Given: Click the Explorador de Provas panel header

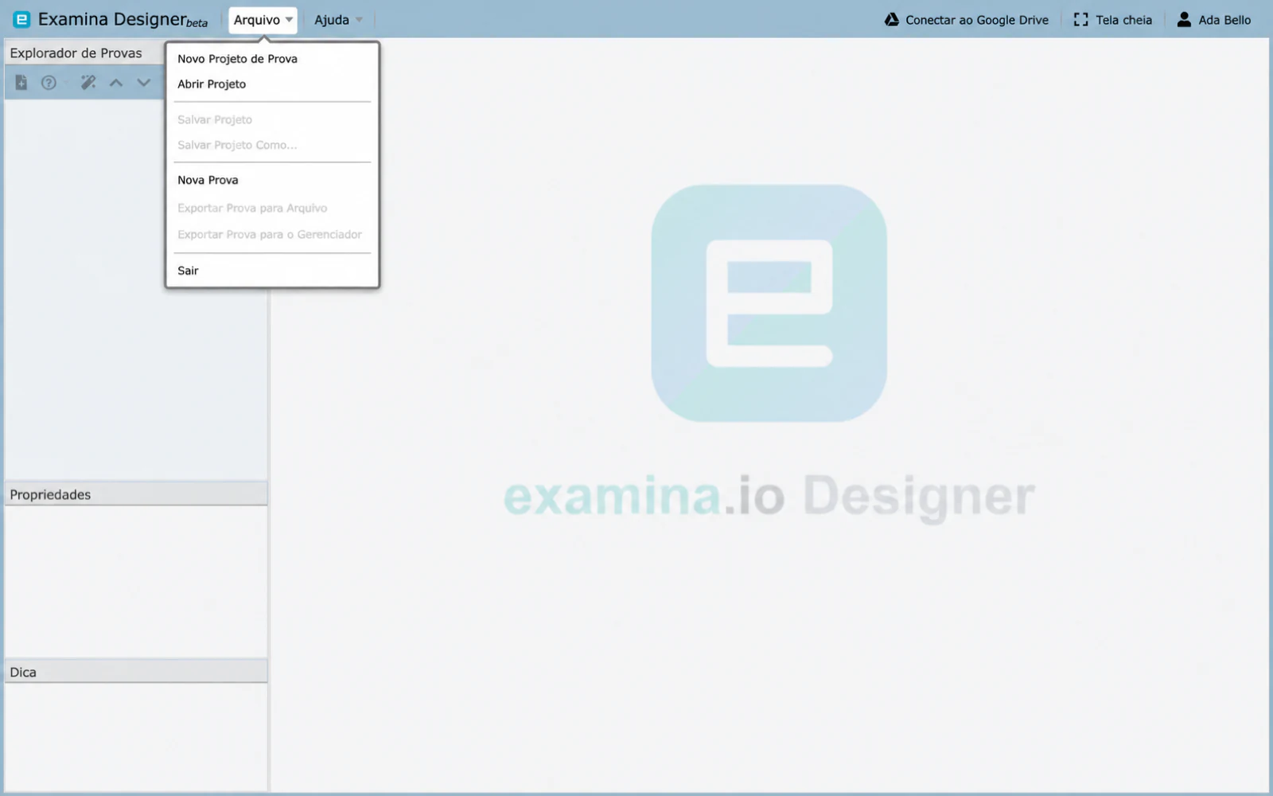Looking at the screenshot, I should coord(86,53).
